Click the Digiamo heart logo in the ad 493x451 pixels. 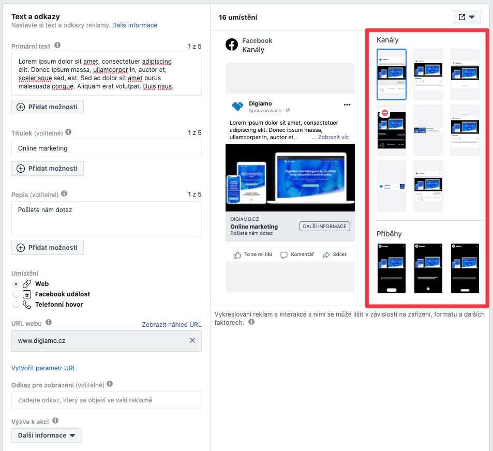[237, 107]
